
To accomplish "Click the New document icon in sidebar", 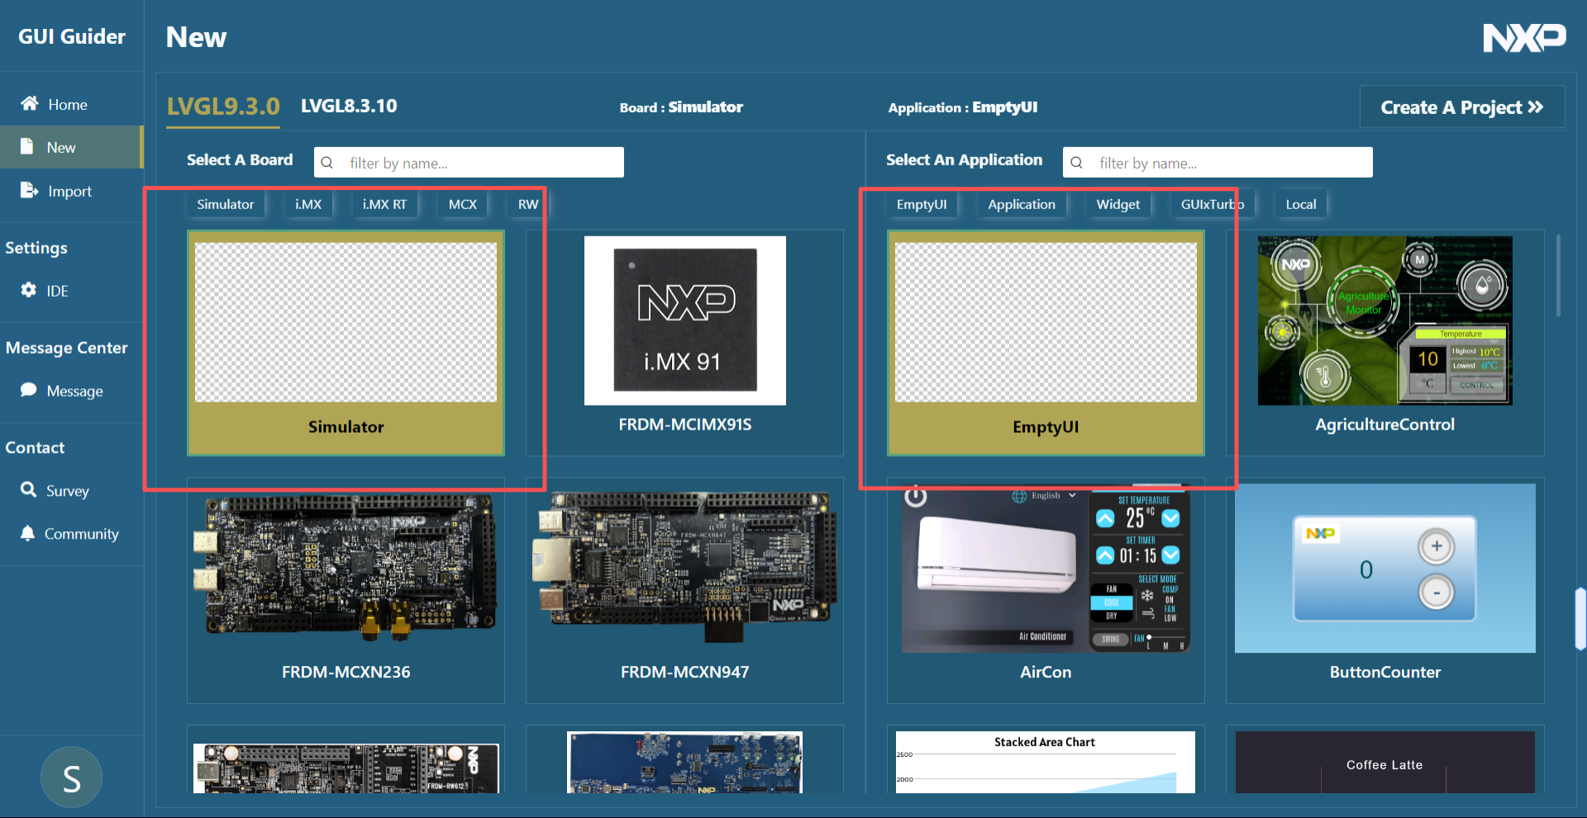I will pos(27,146).
